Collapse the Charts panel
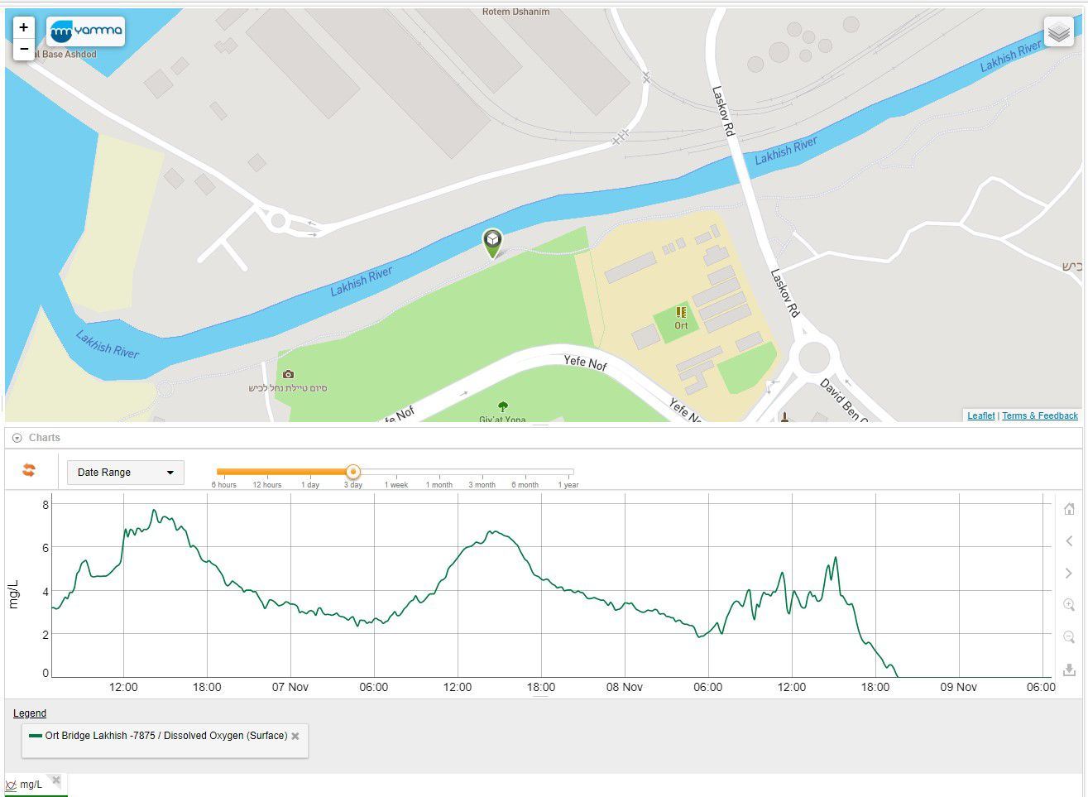The width and height of the screenshot is (1088, 797). click(17, 438)
